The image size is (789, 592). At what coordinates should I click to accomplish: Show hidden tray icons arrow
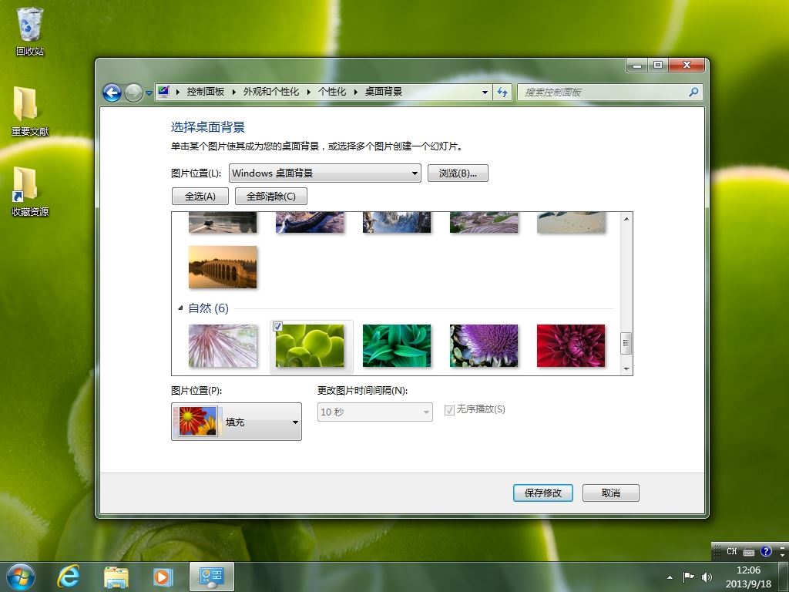670,577
